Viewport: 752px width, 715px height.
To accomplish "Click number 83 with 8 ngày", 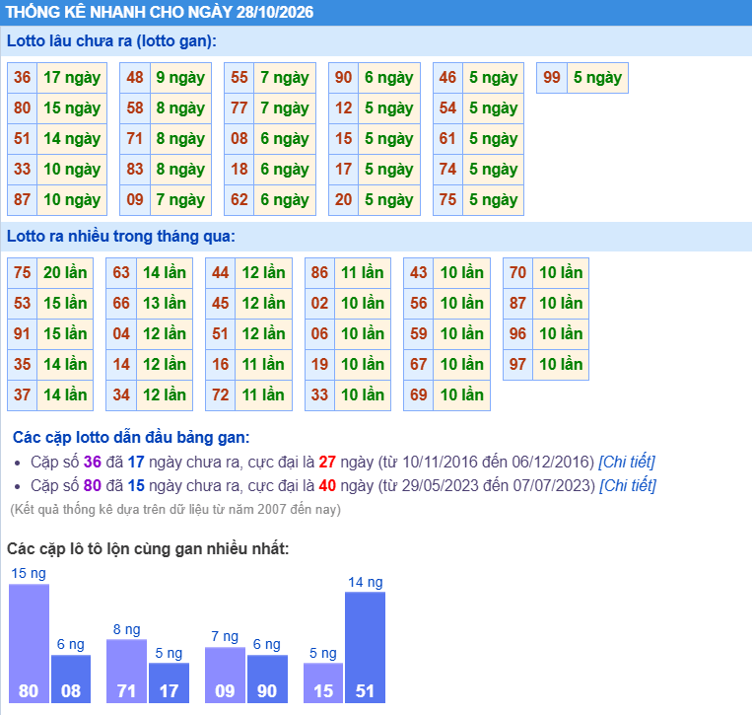I will point(135,169).
